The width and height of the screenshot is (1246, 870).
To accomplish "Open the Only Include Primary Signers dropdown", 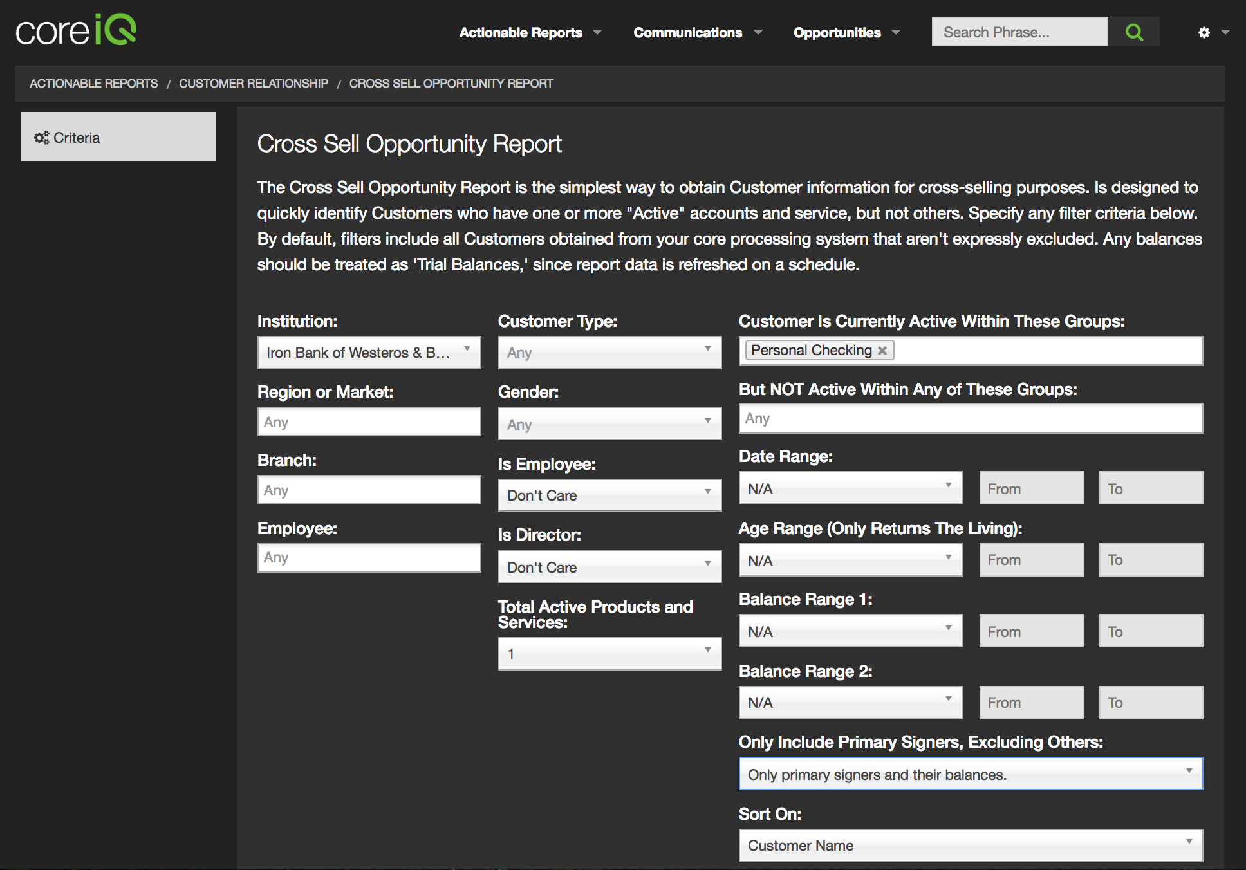I will [971, 775].
